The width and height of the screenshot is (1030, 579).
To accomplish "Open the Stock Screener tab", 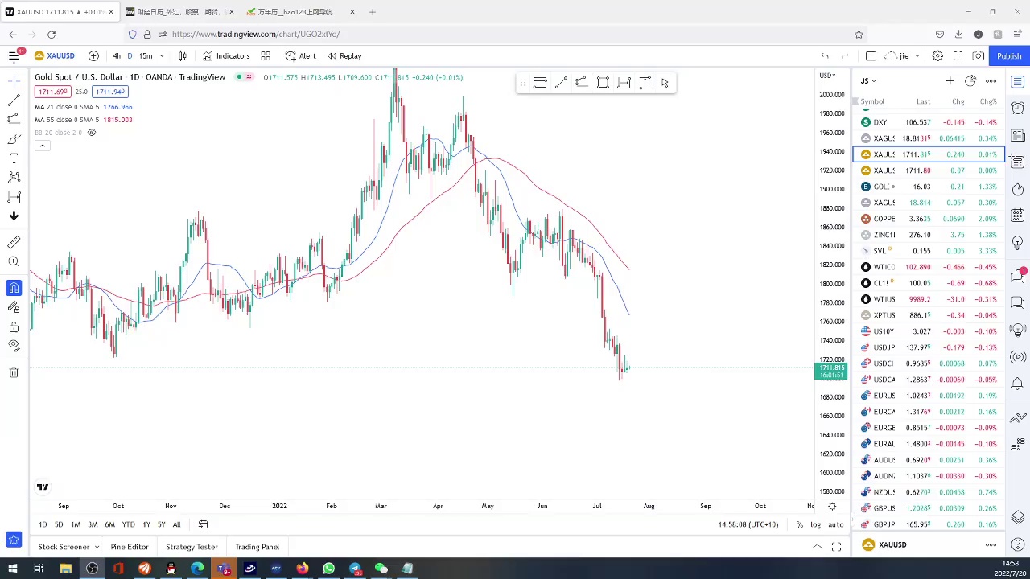I will (69, 547).
